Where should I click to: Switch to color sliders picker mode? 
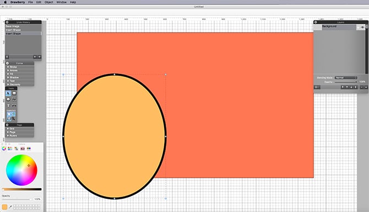[x=10, y=149]
